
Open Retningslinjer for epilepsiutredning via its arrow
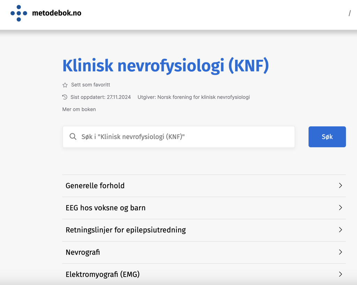click(340, 230)
